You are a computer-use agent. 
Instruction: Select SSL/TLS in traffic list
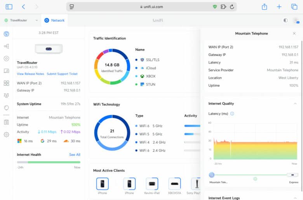pos(148,60)
